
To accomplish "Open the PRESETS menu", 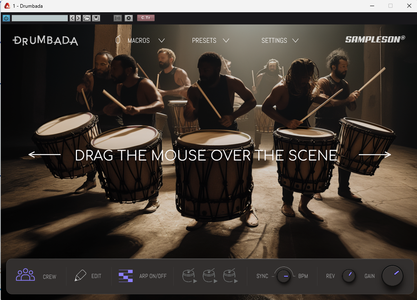I will coord(204,40).
